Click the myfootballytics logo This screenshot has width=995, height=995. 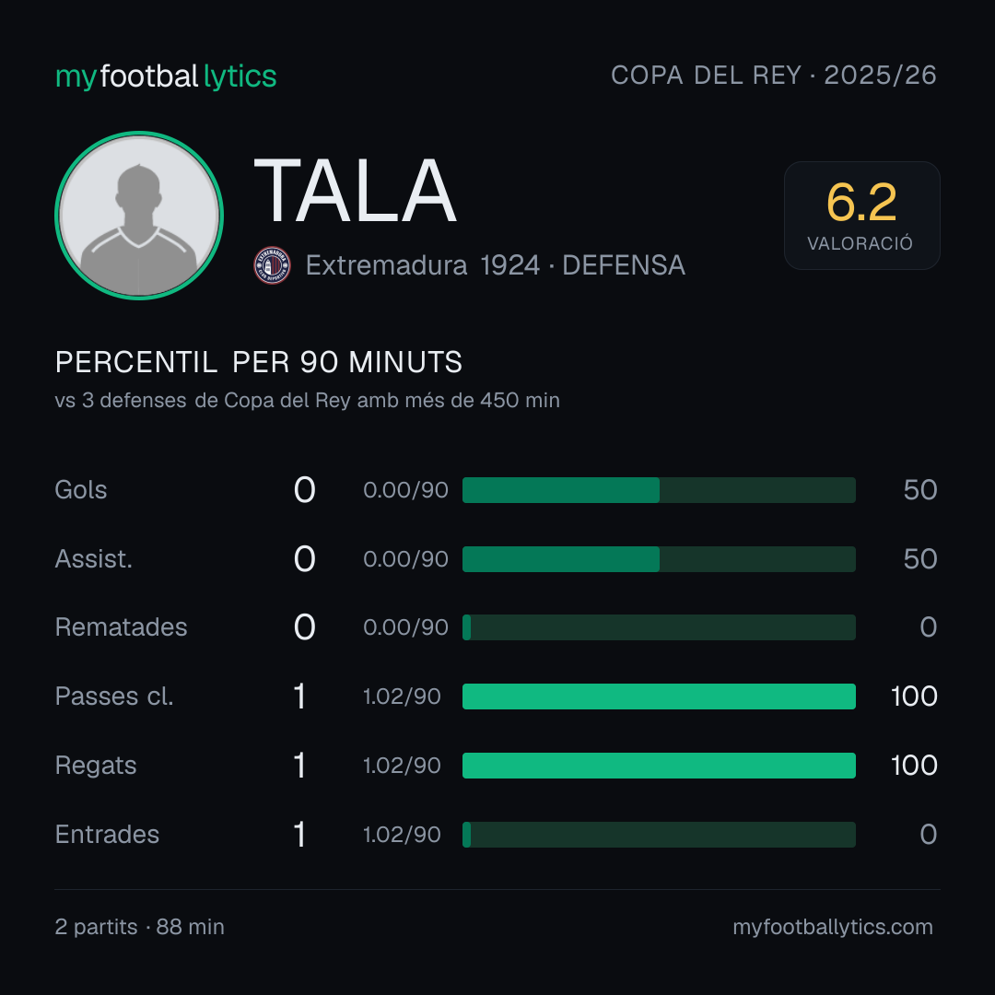click(x=166, y=76)
